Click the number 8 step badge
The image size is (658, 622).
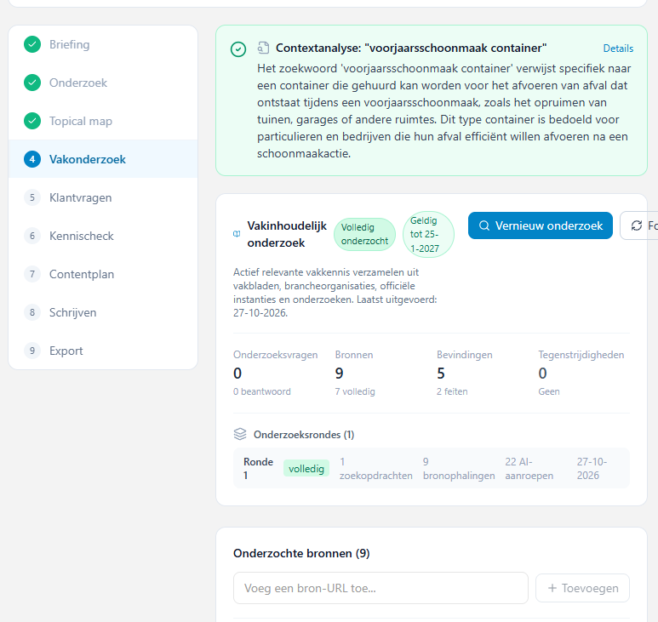coord(32,312)
